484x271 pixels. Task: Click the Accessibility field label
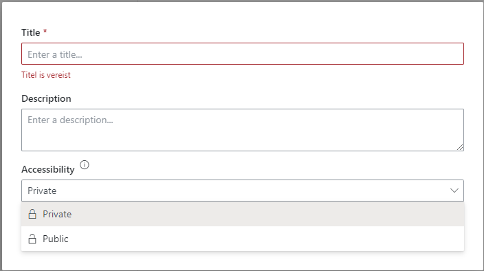pyautogui.click(x=48, y=169)
